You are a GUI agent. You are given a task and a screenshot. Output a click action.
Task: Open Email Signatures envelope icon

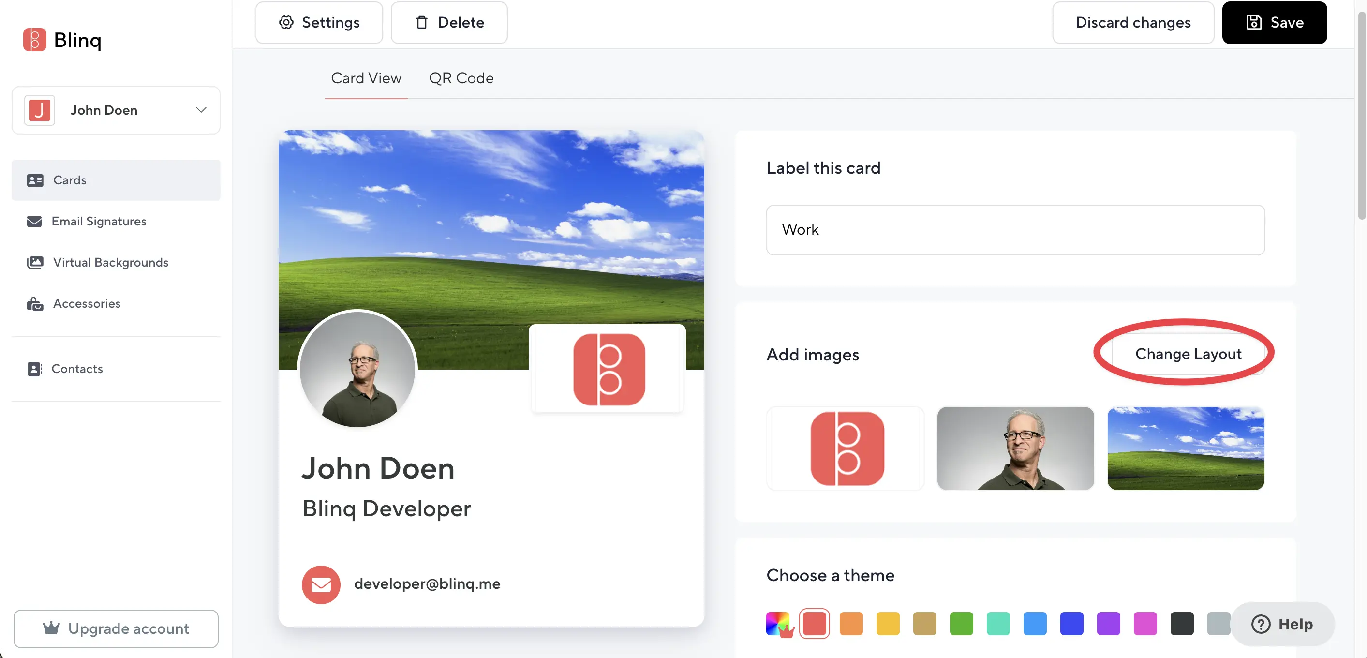click(34, 221)
